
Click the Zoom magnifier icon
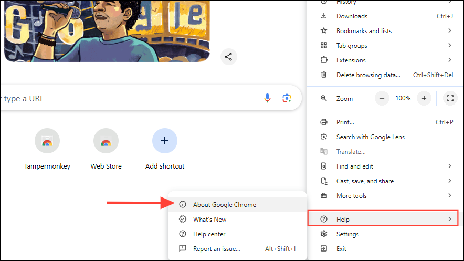[x=324, y=98]
